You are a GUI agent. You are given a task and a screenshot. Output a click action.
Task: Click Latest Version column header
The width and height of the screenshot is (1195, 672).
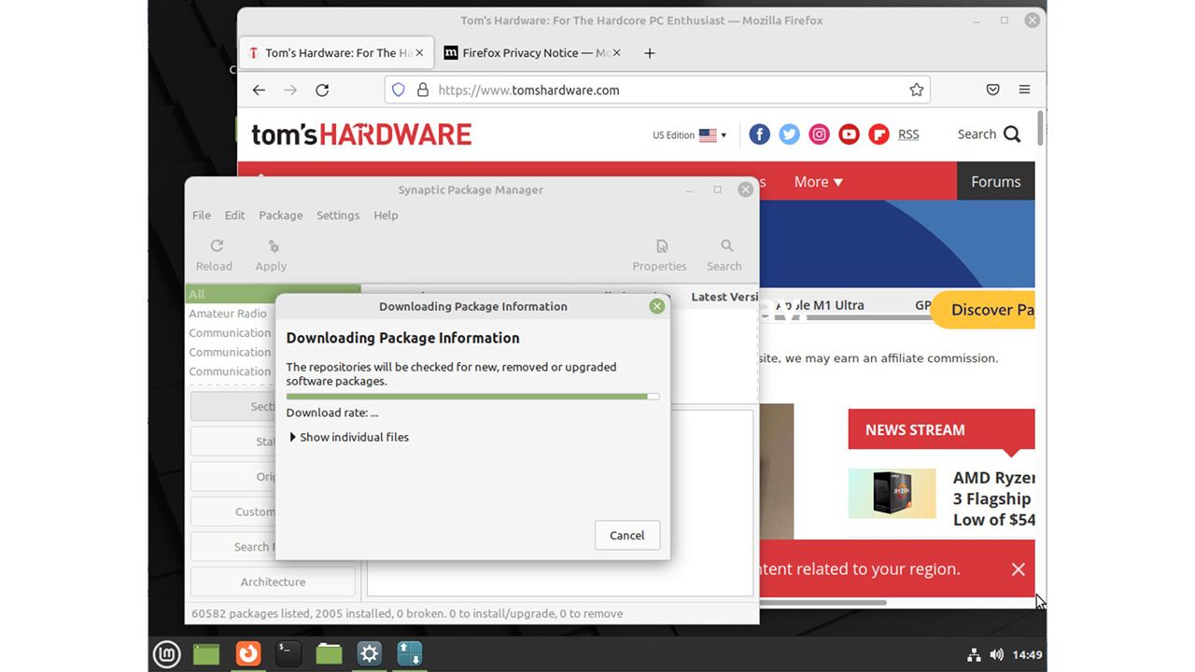(724, 297)
